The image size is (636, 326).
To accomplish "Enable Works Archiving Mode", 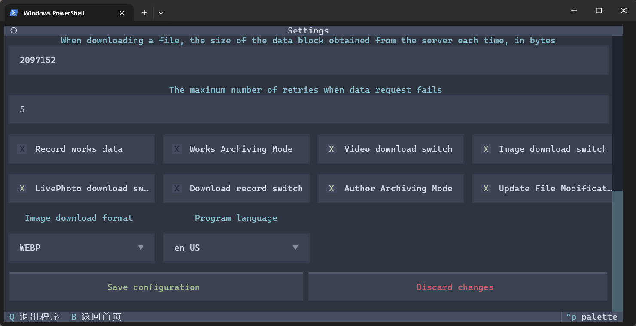I will click(x=177, y=149).
